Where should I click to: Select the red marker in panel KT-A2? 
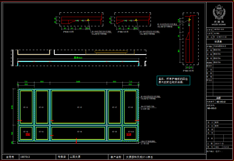pos(28,134)
